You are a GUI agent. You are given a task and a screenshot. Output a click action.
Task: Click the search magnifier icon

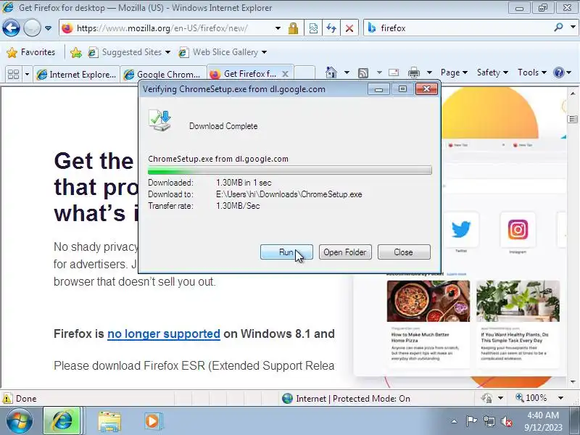pyautogui.click(x=558, y=28)
